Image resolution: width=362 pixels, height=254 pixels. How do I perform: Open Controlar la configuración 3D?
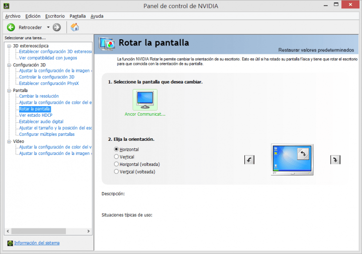tap(47, 77)
